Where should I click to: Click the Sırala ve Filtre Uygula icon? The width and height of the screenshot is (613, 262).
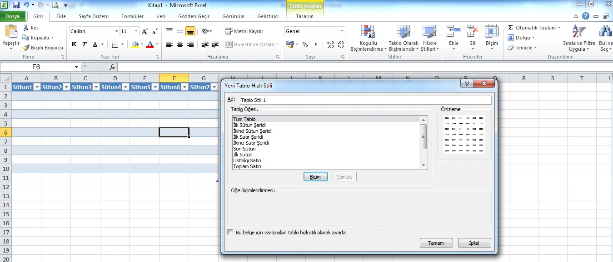pyautogui.click(x=578, y=32)
